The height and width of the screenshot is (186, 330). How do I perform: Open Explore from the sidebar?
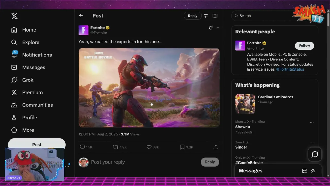coord(25,42)
